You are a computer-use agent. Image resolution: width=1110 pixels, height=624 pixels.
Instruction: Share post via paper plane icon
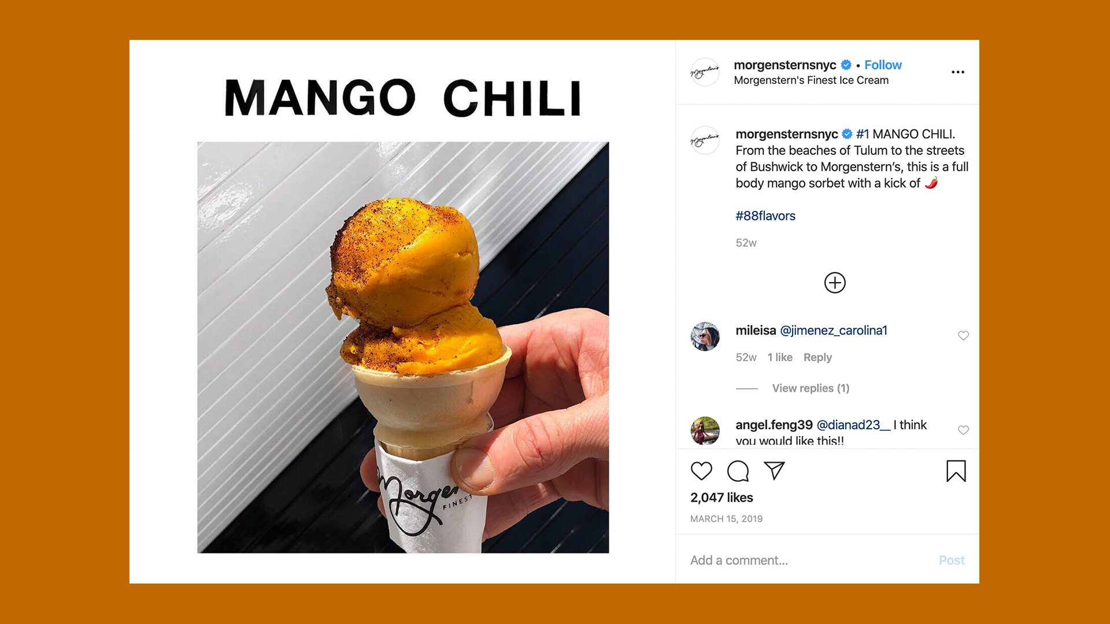[774, 470]
